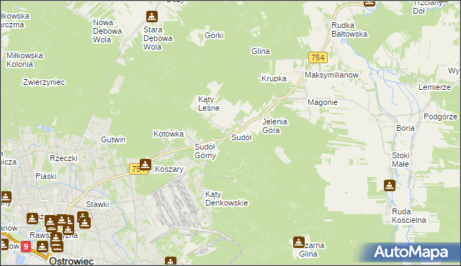Click the Lemierze place name
The width and height of the screenshot is (461, 266).
pos(434,88)
